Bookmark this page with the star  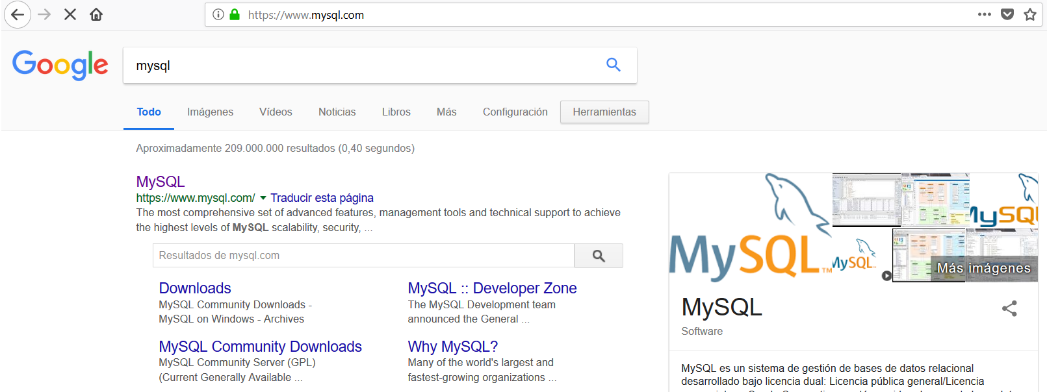[x=1030, y=14]
